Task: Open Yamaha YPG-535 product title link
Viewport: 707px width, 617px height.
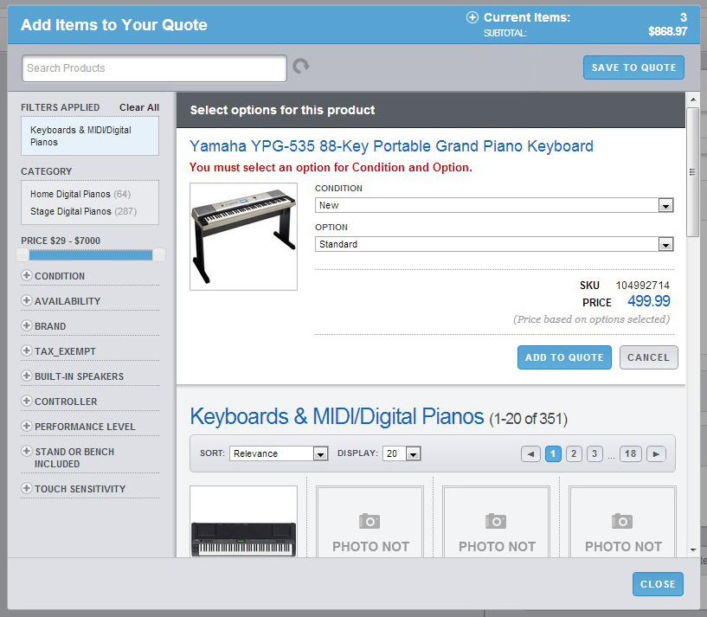Action: (391, 146)
